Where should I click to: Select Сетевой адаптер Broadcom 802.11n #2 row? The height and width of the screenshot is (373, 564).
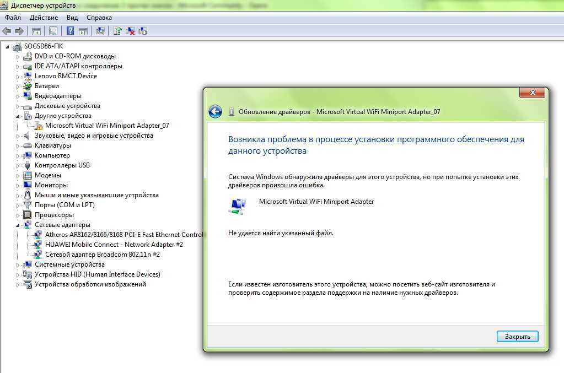click(103, 255)
